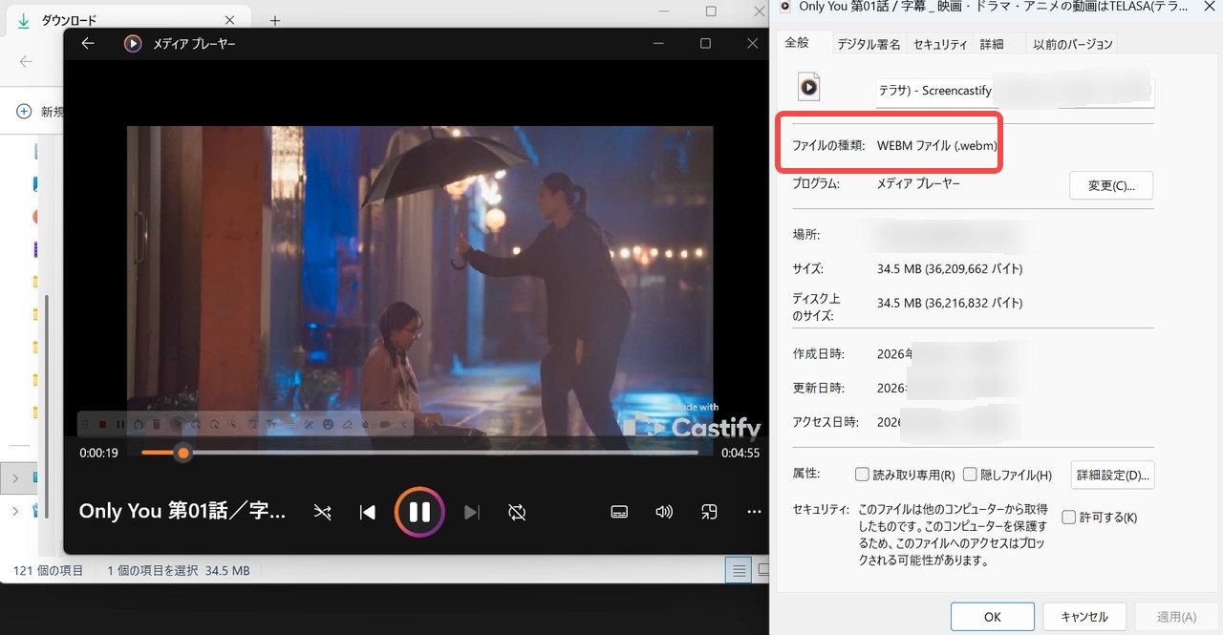Click the back arrow in File Explorer

pyautogui.click(x=26, y=61)
